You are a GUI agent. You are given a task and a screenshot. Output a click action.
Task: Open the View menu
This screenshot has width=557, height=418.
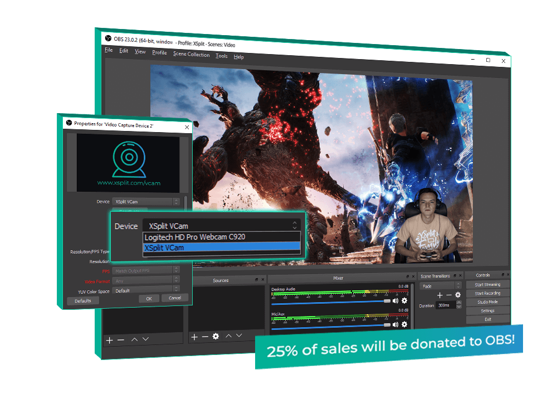coord(140,52)
